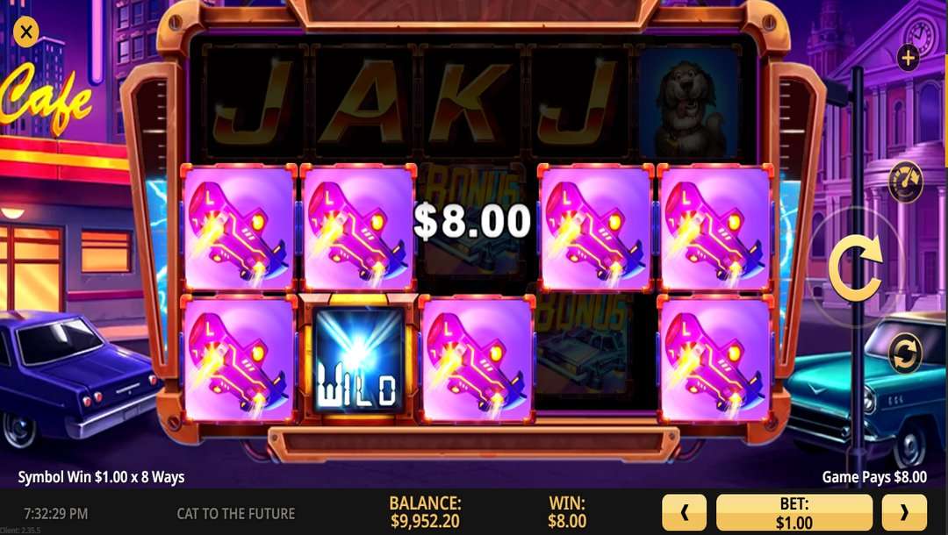The height and width of the screenshot is (535, 948).
Task: Enable autoplay with the circular arrows icon
Action: coord(905,353)
